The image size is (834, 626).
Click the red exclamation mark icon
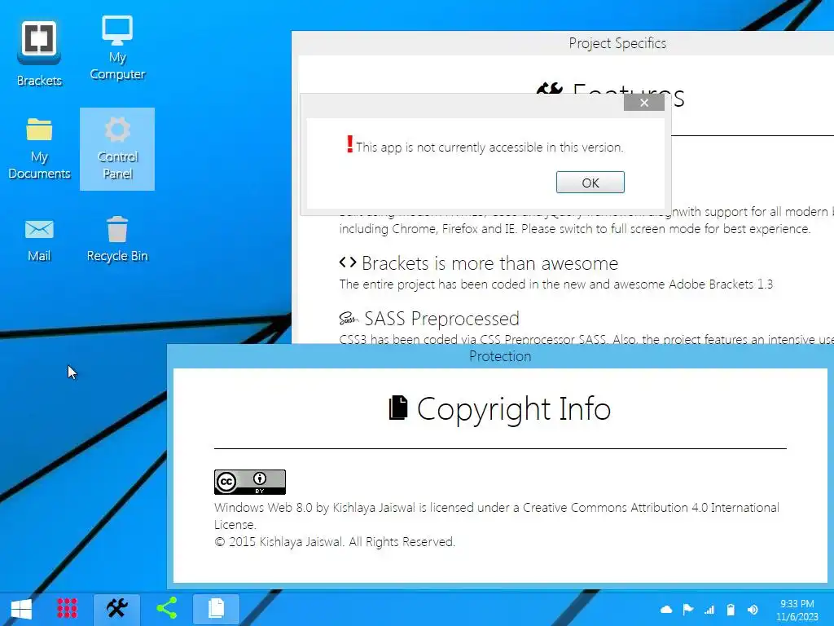pos(349,143)
